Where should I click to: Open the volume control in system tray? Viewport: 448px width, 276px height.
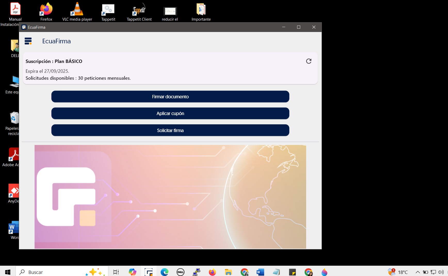tap(441, 272)
